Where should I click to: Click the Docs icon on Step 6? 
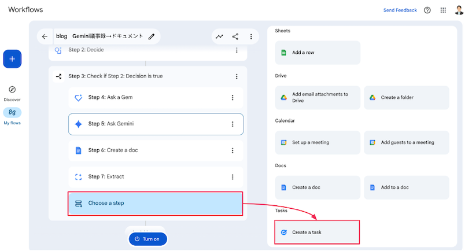tap(78, 150)
